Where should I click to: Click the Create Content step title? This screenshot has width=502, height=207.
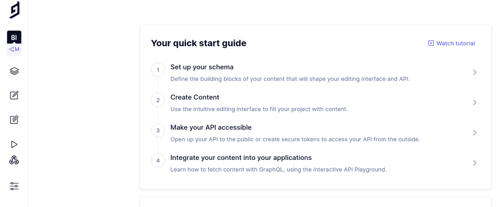coord(195,97)
